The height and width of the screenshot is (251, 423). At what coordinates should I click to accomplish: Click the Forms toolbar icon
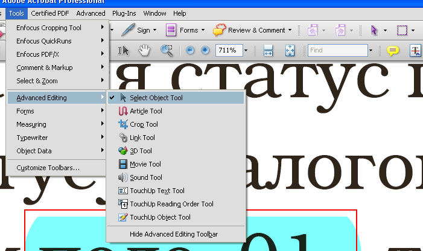[x=171, y=30]
